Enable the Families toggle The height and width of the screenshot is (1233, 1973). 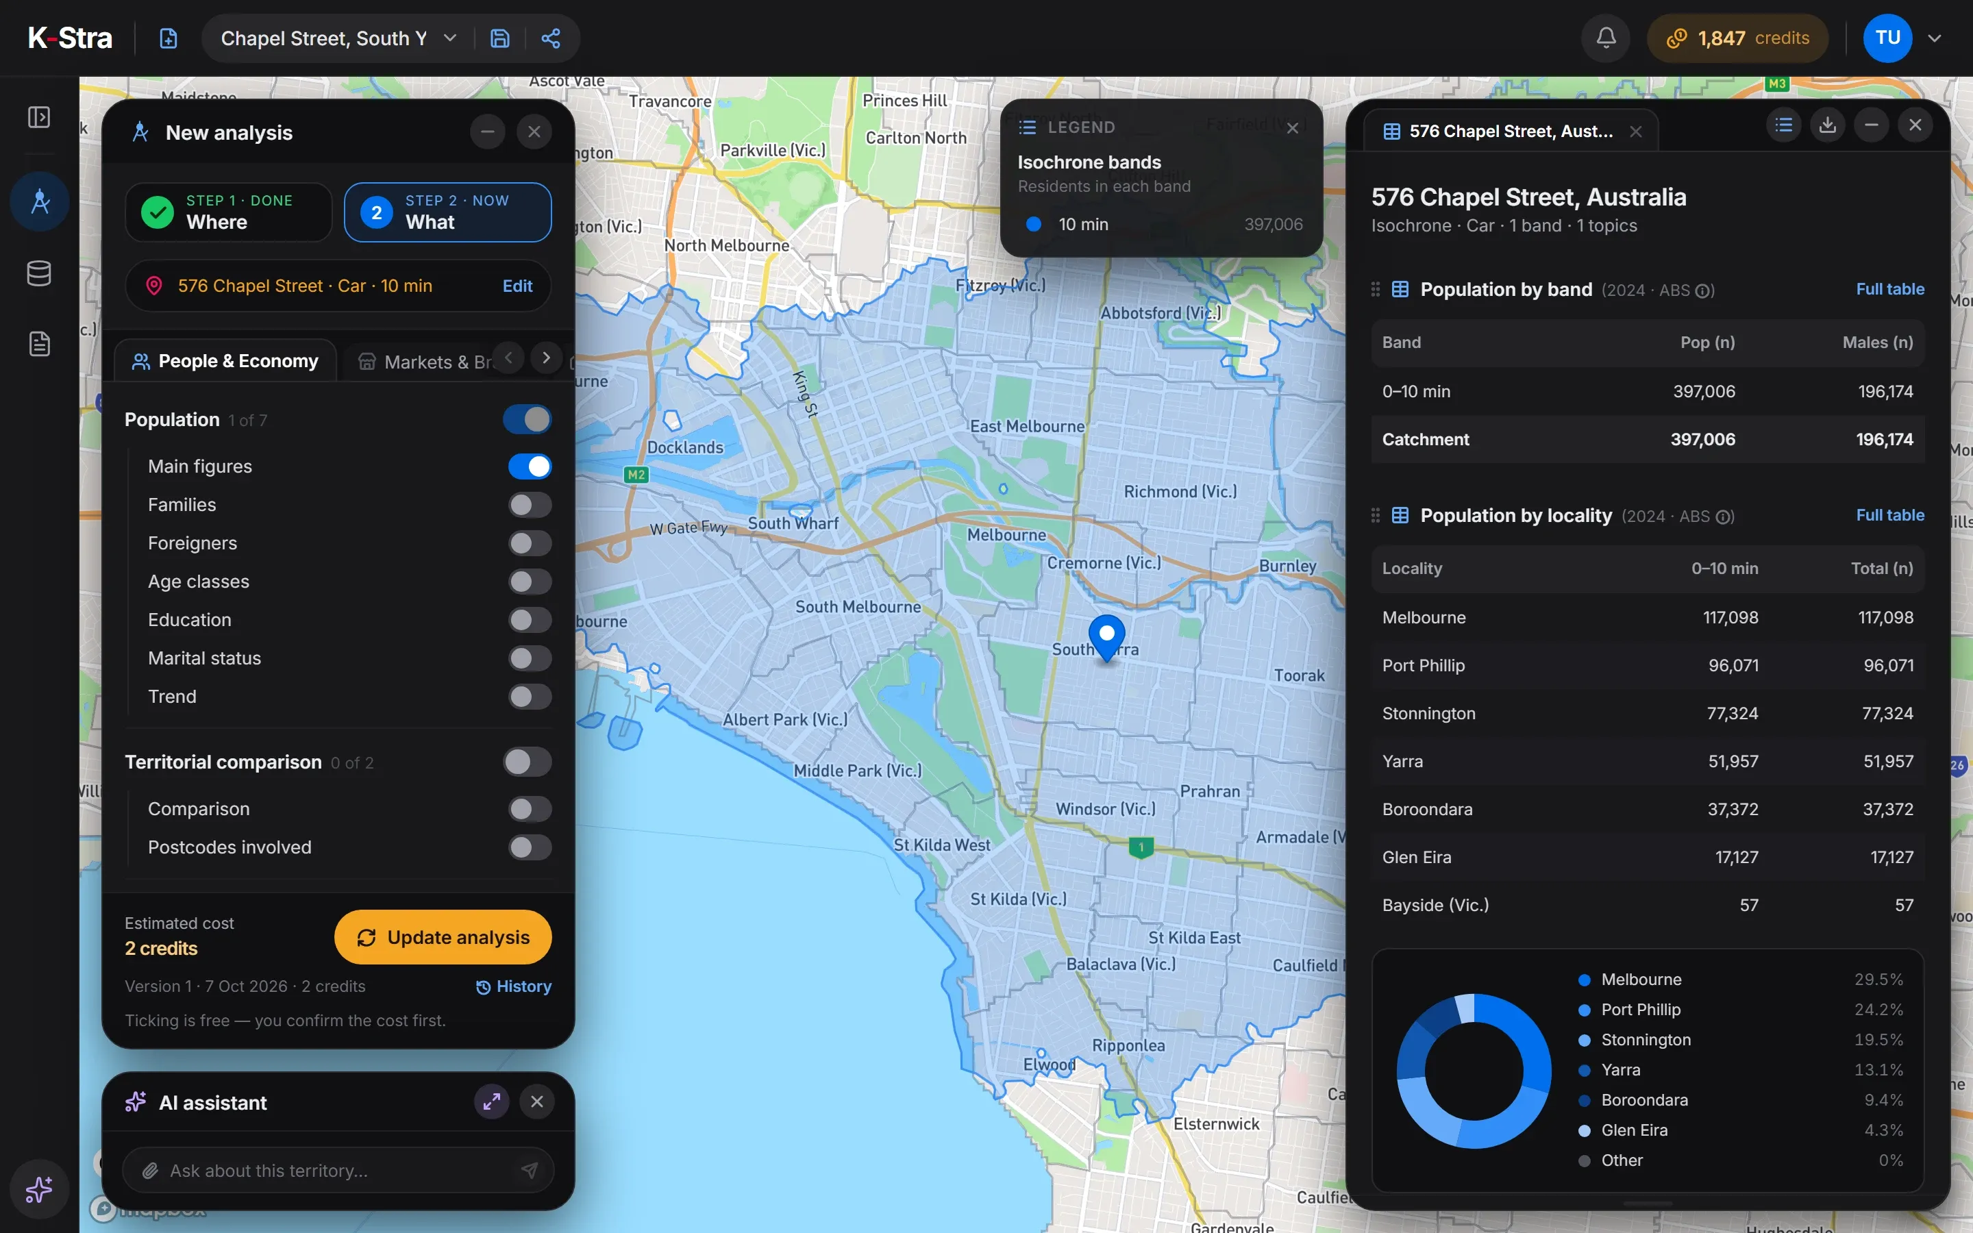[x=530, y=505]
